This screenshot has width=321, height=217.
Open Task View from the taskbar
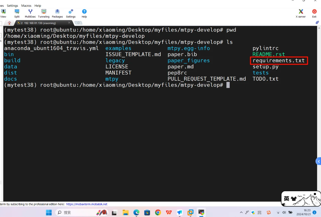114,212
